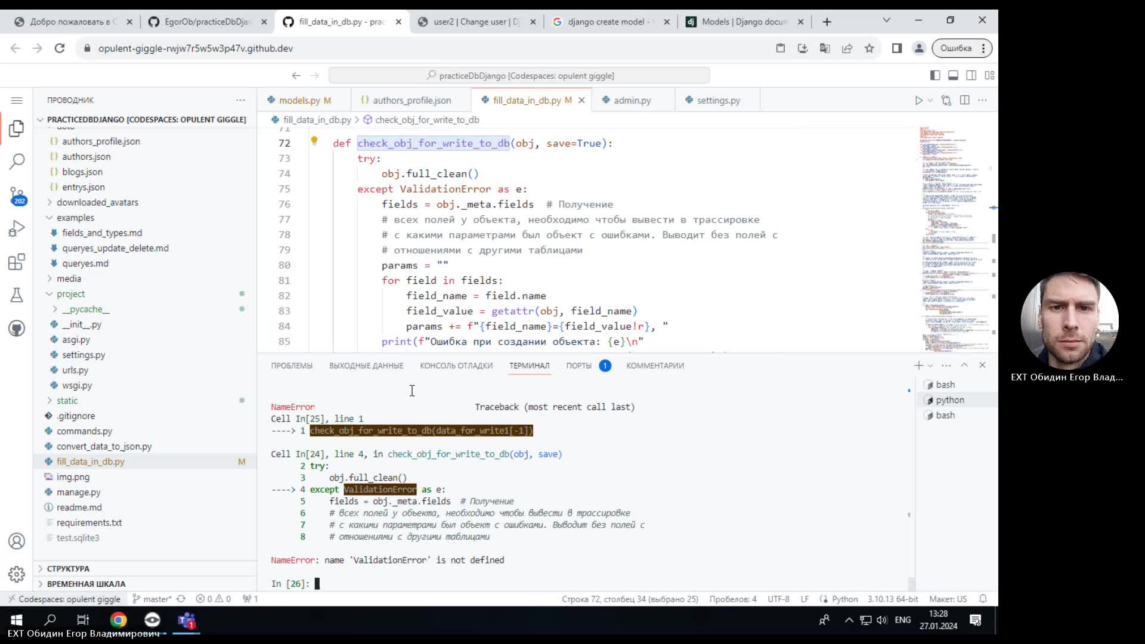Click the command center search field
The image size is (1145, 644).
pos(519,75)
